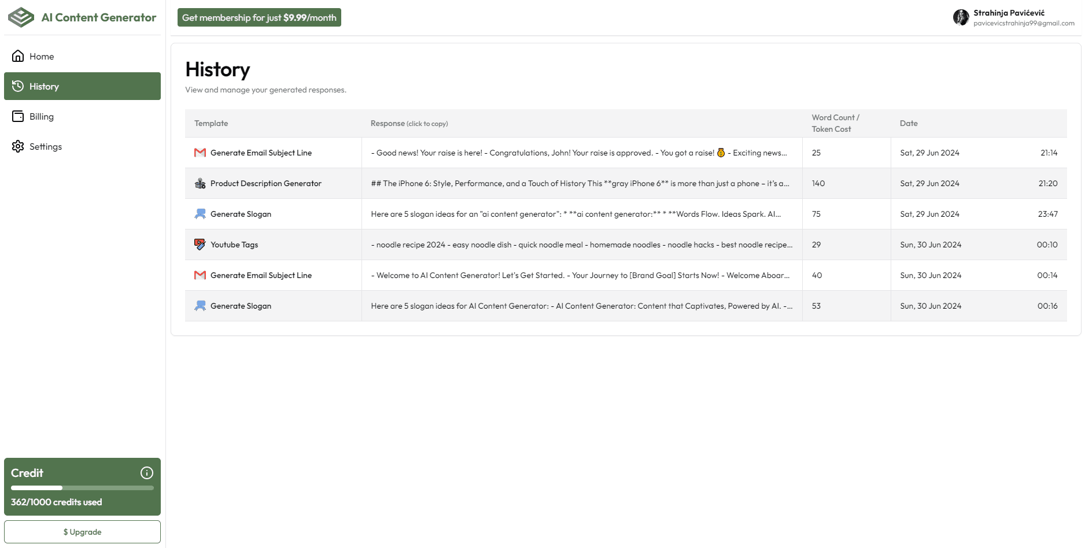The image size is (1085, 548).
Task: Click the $ Upgrade button
Action: click(x=82, y=532)
